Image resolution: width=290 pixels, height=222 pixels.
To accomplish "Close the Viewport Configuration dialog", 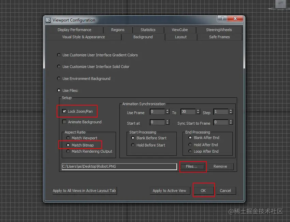I will tap(235, 18).
